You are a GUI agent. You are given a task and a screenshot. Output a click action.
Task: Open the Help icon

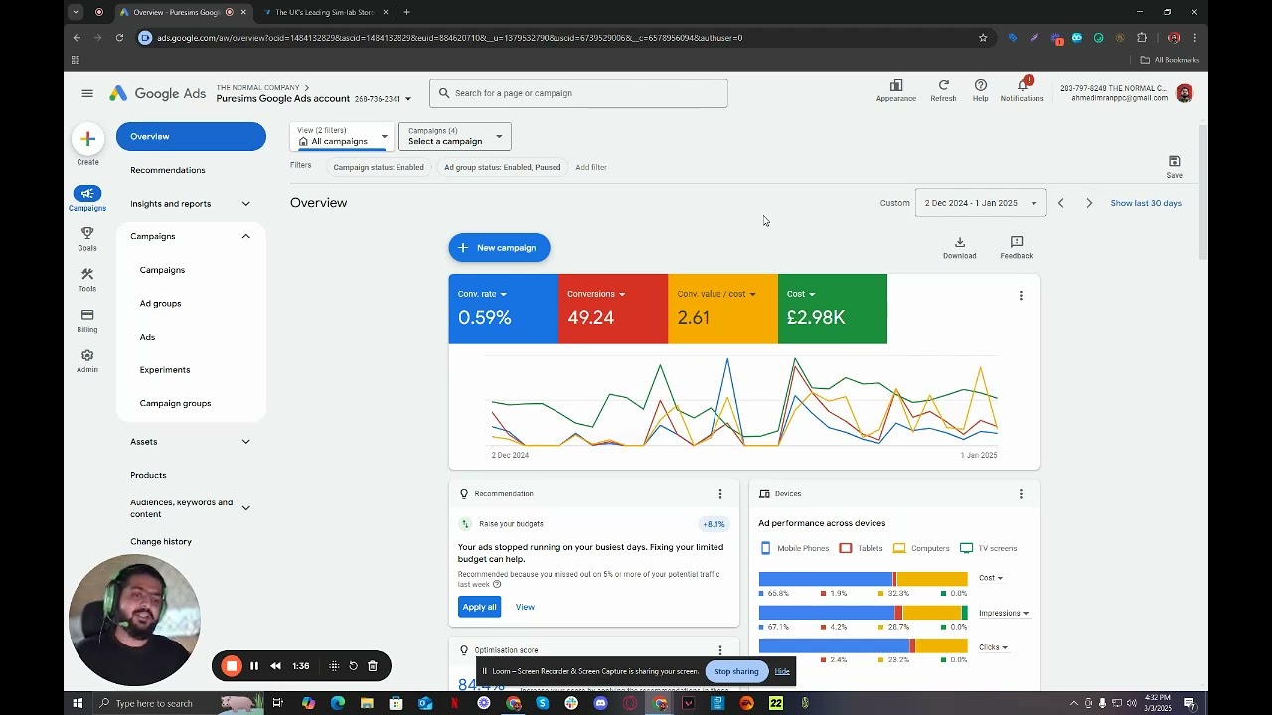pos(981,90)
